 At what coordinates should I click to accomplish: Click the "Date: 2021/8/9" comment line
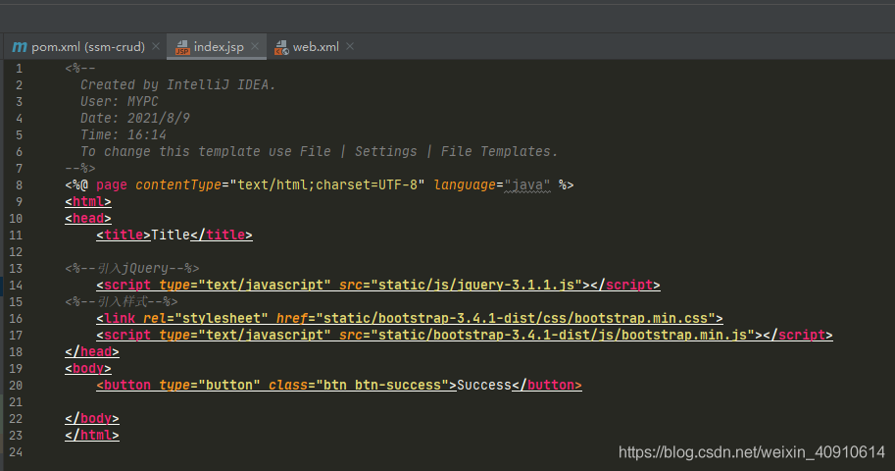click(135, 119)
